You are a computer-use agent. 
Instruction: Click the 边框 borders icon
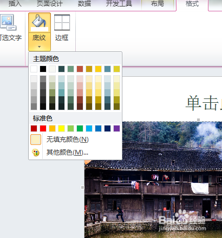(x=62, y=23)
